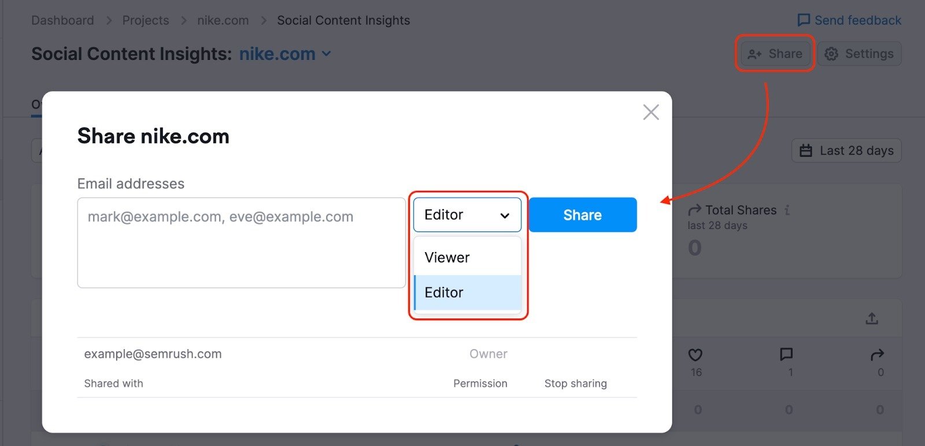The height and width of the screenshot is (446, 925).
Task: Click the export upload icon
Action: point(872,318)
